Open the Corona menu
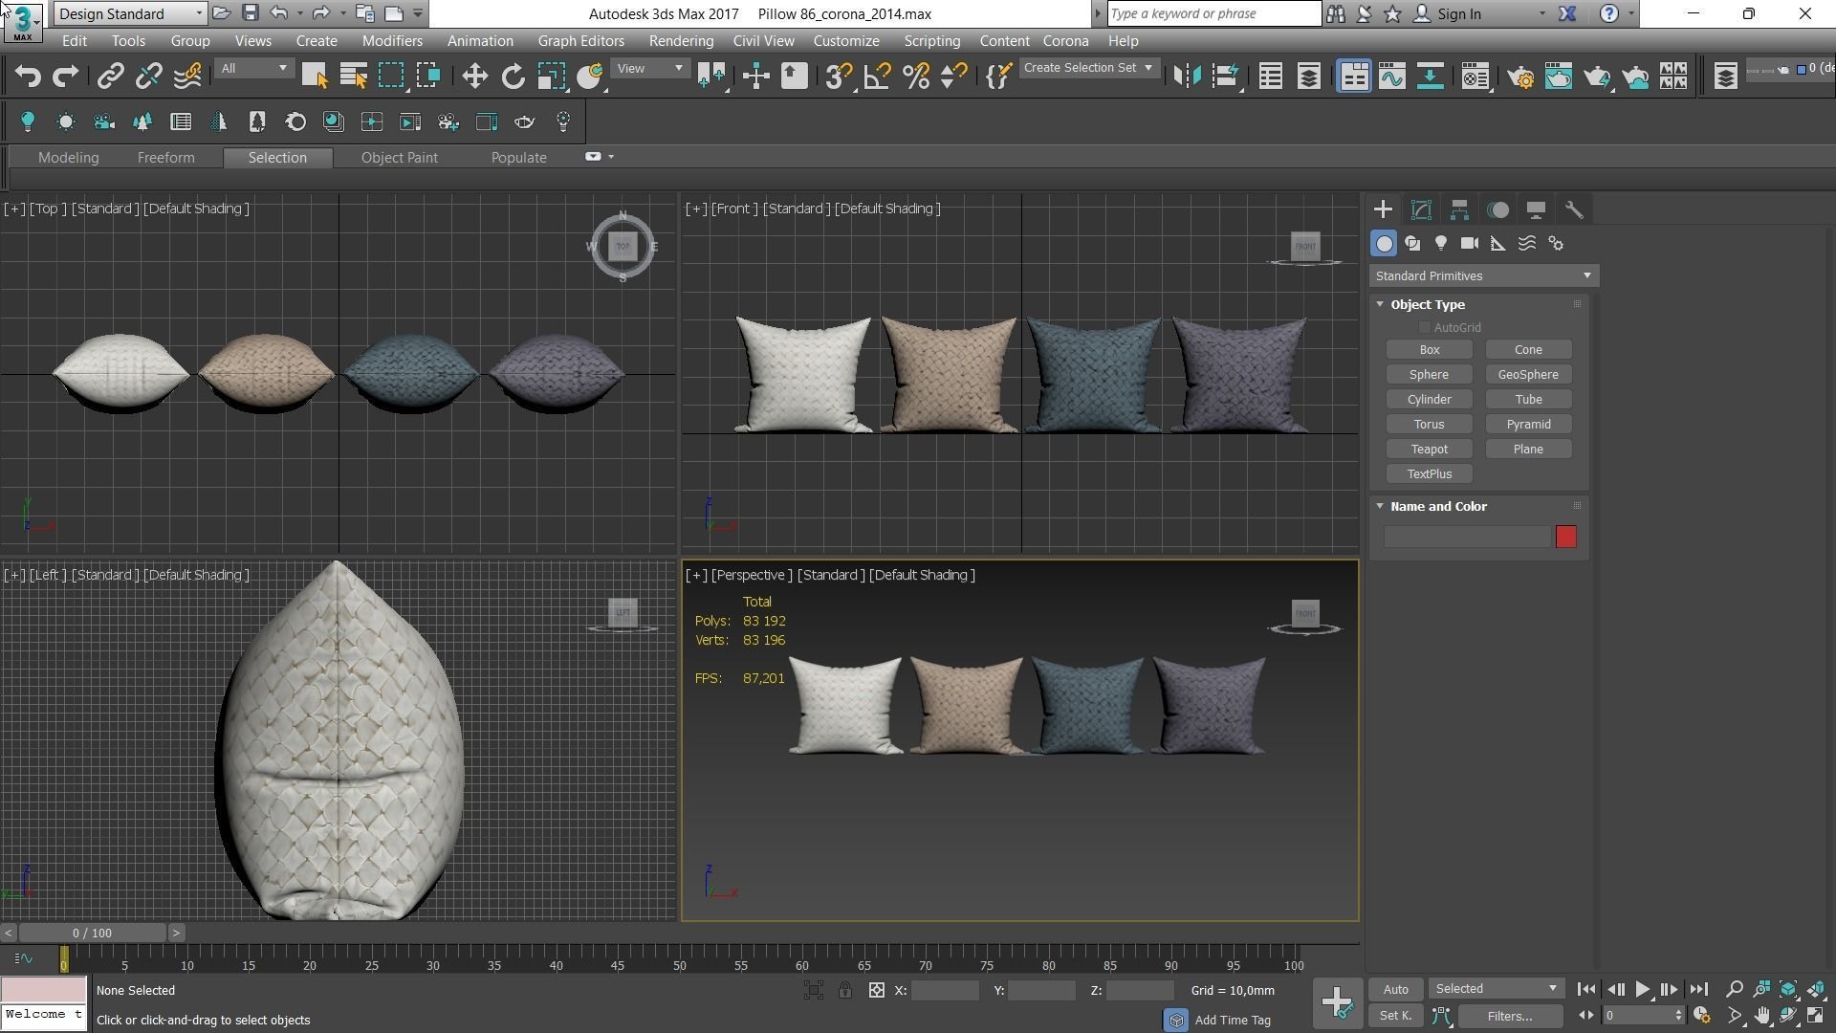Viewport: 1836px width, 1033px height. 1065,41
